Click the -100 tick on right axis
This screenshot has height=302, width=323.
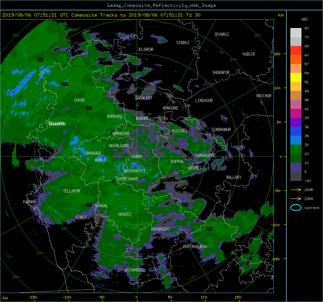click(276, 225)
